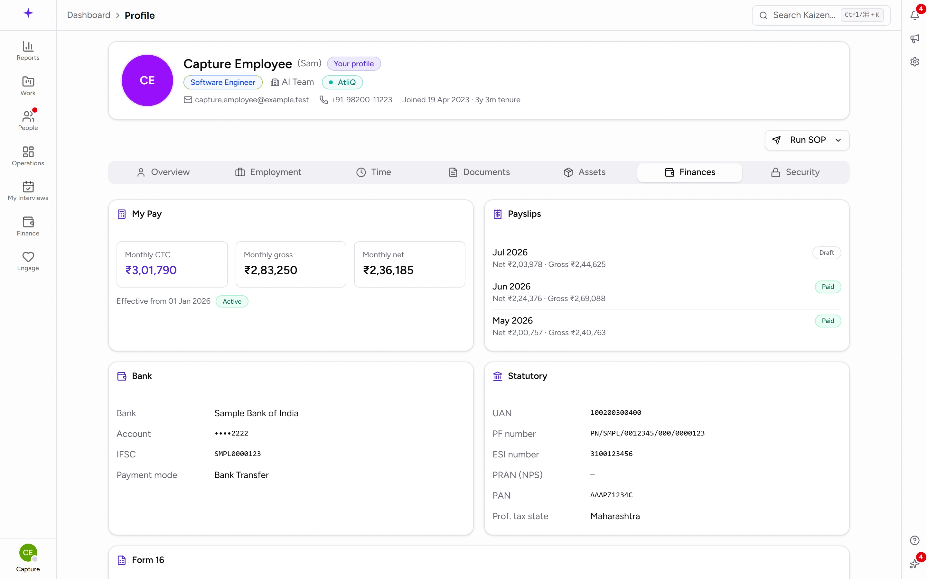Image resolution: width=927 pixels, height=579 pixels.
Task: Open settings gear icon
Action: pos(914,62)
